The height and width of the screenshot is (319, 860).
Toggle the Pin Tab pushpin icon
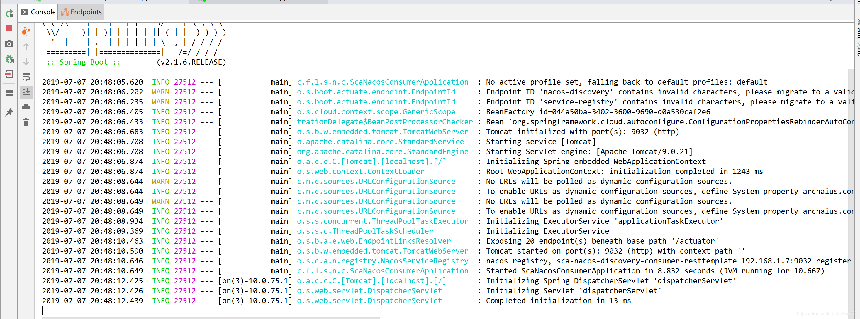[x=9, y=112]
